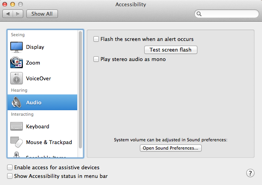This screenshot has width=262, height=185.
Task: Click the sidebar list scrollbar
Action: tap(80, 90)
